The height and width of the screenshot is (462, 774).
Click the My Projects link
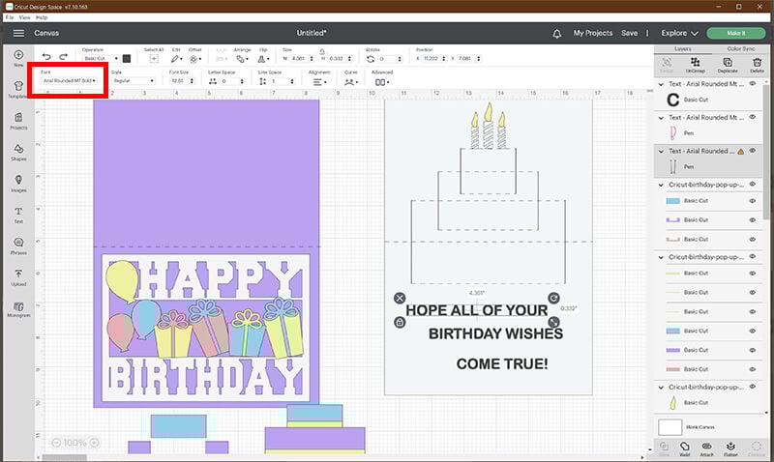click(x=593, y=33)
